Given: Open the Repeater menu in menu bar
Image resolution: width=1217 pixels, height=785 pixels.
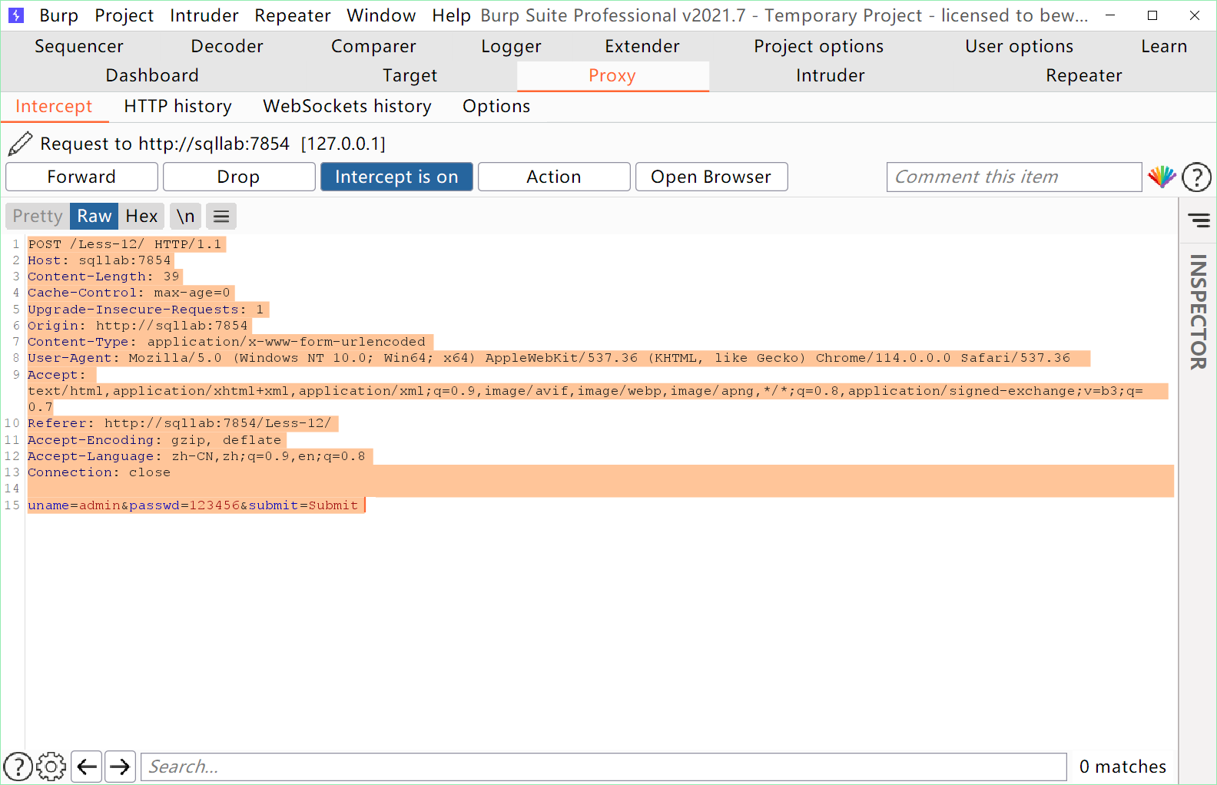Looking at the screenshot, I should [292, 15].
